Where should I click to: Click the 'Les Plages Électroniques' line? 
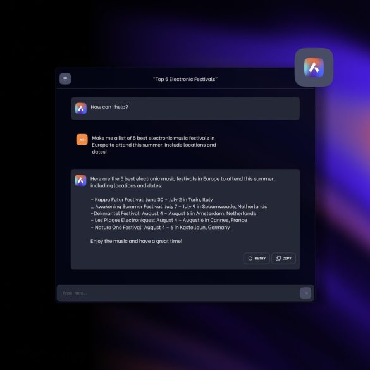pyautogui.click(x=169, y=220)
